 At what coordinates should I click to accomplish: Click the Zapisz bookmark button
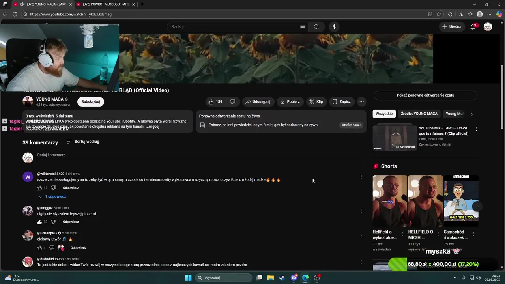point(342,102)
